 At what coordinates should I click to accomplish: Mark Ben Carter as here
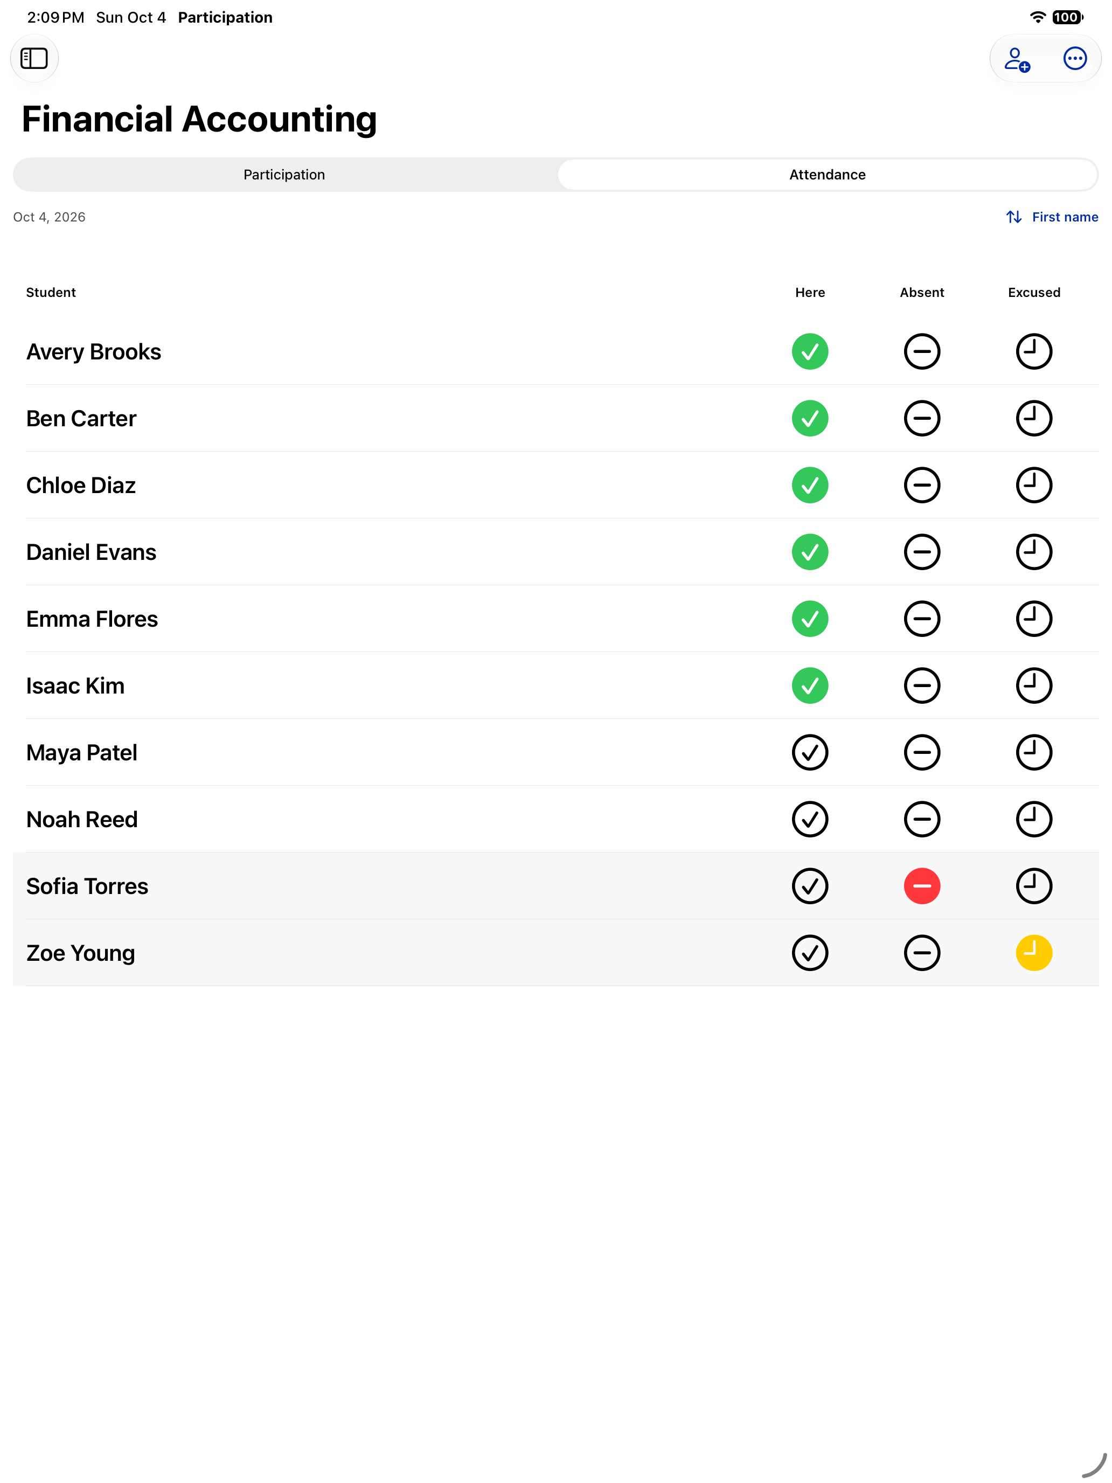click(810, 418)
